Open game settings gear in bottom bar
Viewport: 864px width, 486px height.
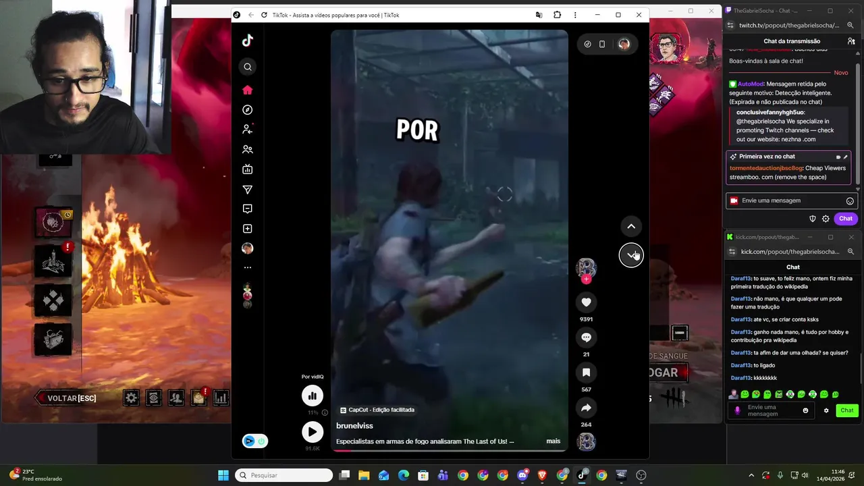(132, 398)
